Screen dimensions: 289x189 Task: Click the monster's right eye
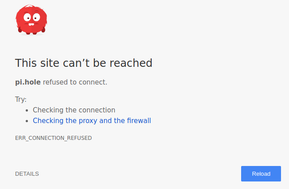pyautogui.click(x=36, y=17)
